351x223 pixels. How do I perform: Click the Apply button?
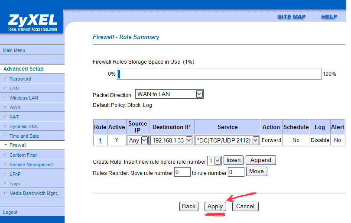(215, 207)
